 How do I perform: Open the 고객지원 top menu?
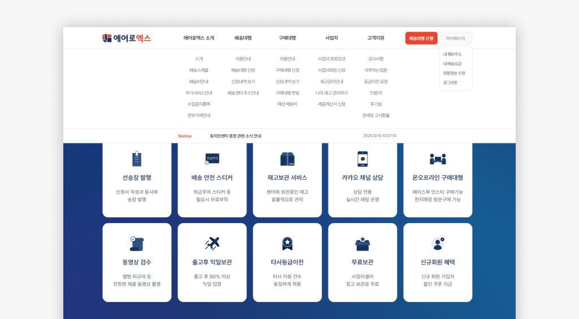click(376, 38)
